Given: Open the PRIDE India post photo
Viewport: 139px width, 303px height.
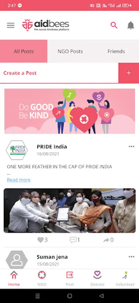Looking at the screenshot, I should coord(70,210).
